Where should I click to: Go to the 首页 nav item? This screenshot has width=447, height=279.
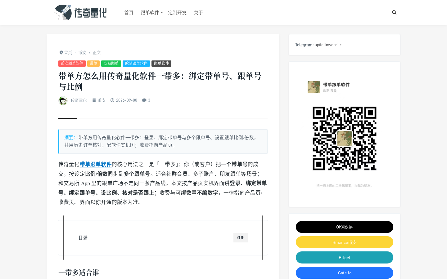click(129, 12)
